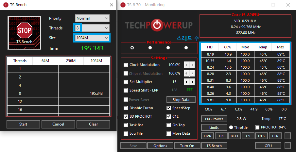Screen dimensions: 296x152
Task: Open the Priority dropdown
Action: point(92,18)
